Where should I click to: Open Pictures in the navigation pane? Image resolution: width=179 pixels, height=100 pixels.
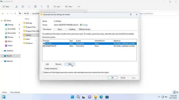[x=10, y=37]
